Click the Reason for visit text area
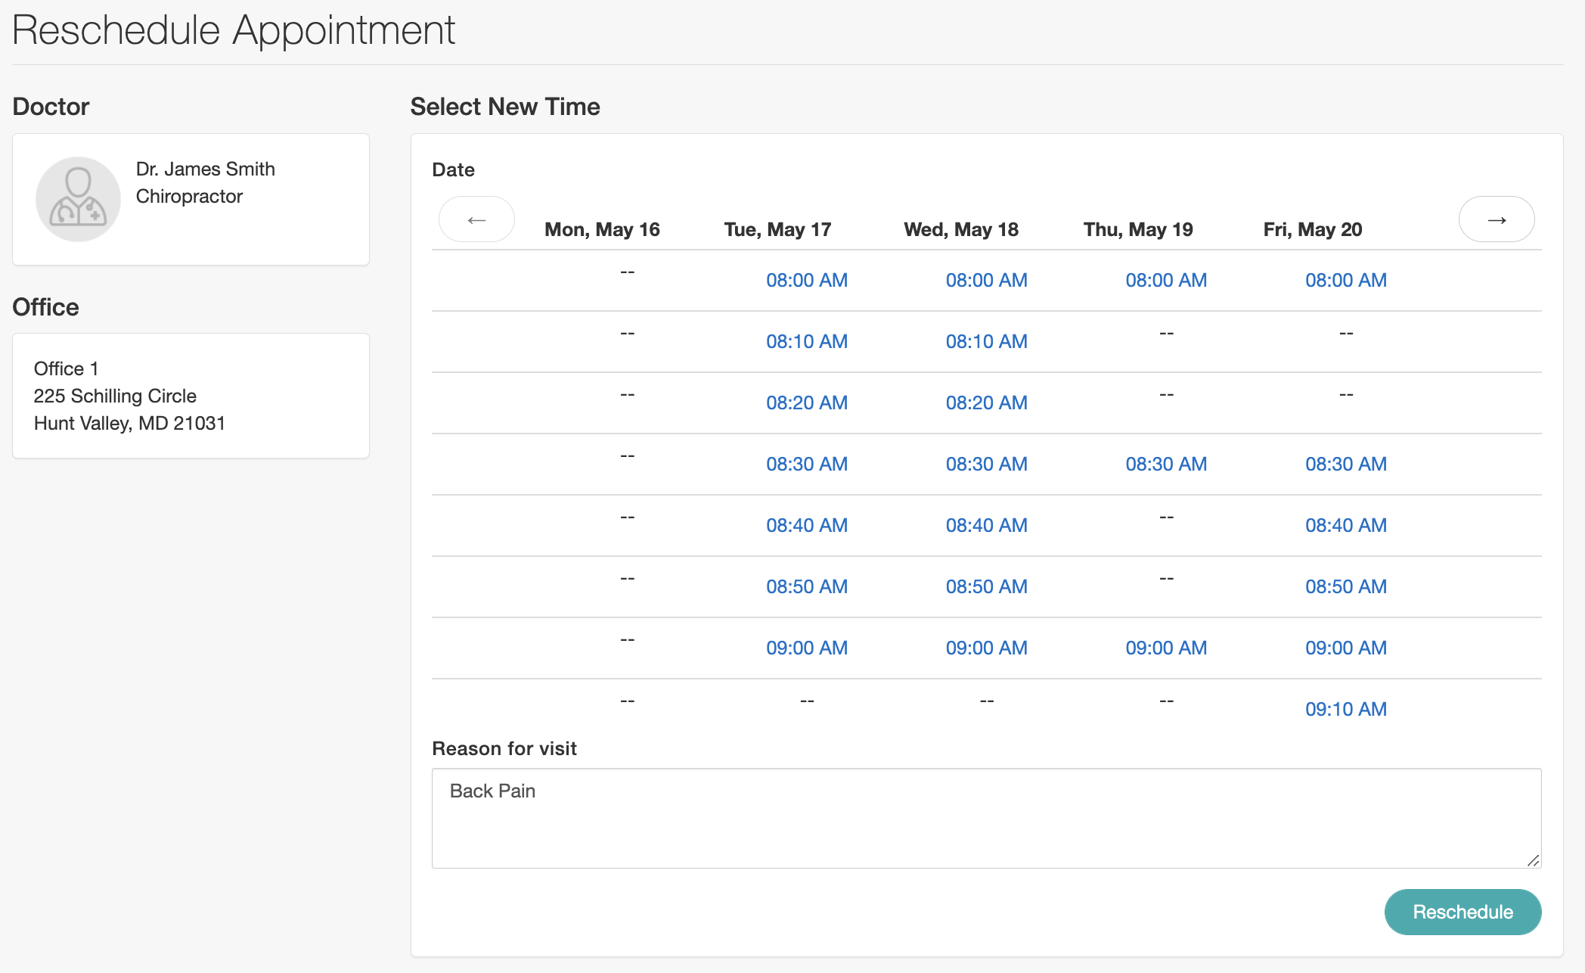Image resolution: width=1585 pixels, height=973 pixels. [986, 818]
